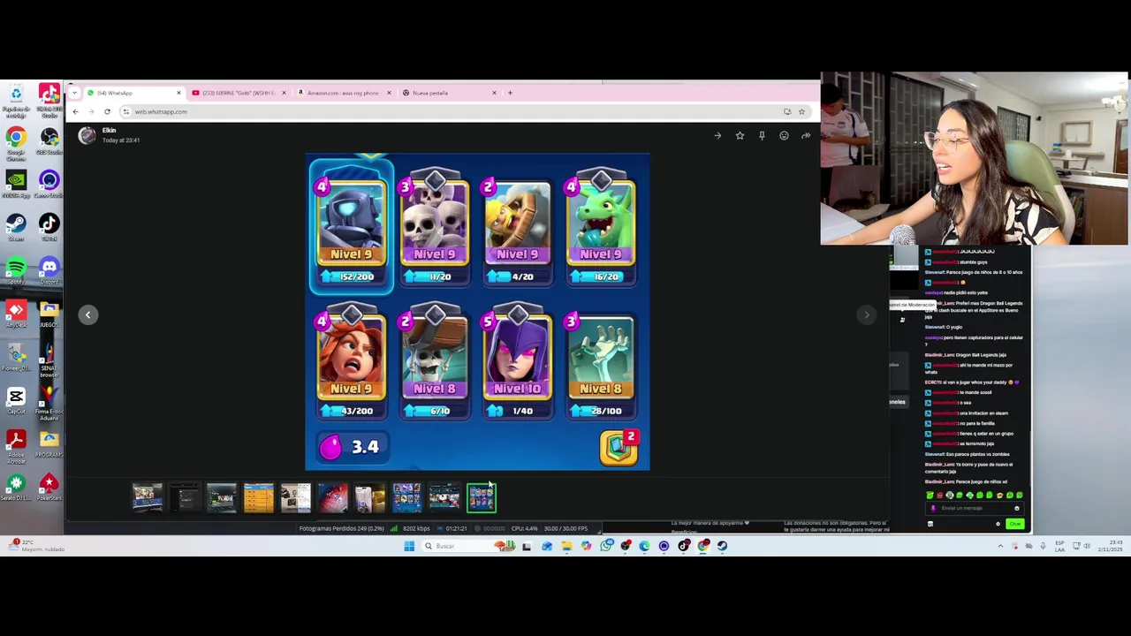Switch to the Amazon asus rog phone tab
This screenshot has width=1131, height=636.
pos(343,93)
